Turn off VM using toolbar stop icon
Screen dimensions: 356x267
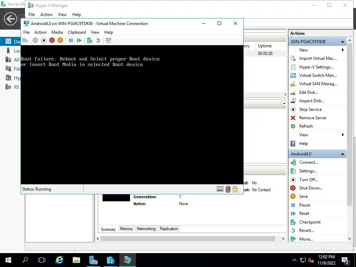pyautogui.click(x=43, y=40)
